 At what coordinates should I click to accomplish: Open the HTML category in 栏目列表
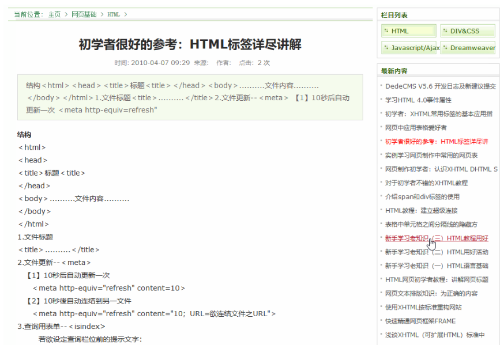(408, 31)
